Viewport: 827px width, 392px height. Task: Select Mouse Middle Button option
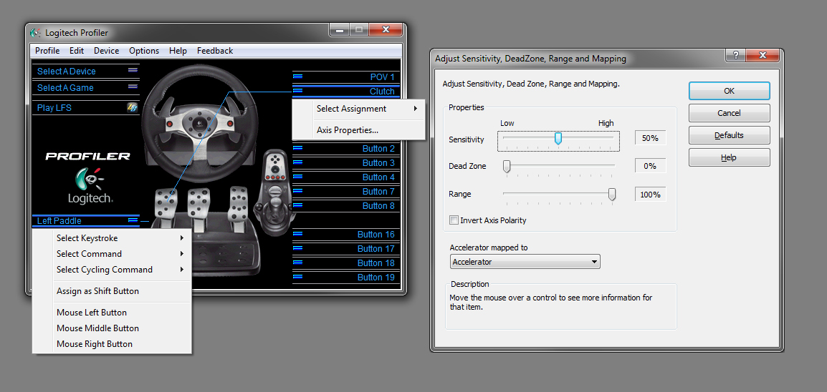click(111, 328)
